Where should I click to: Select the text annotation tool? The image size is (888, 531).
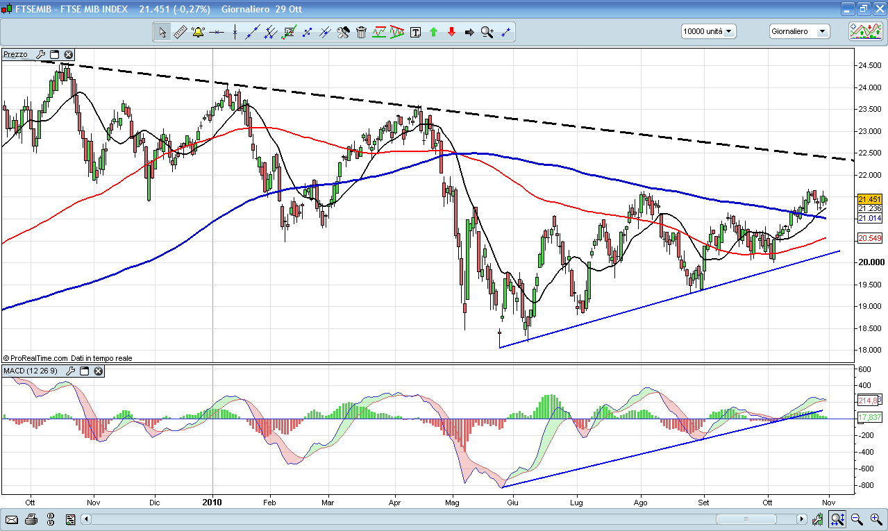[x=415, y=32]
